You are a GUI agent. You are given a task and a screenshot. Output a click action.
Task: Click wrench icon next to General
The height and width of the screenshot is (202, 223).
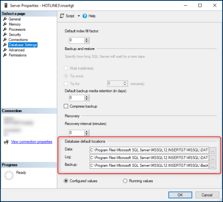5,19
